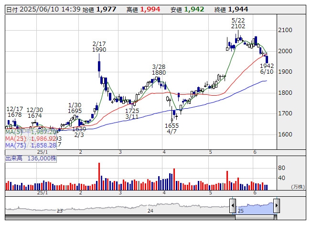
Task: Click the 40 volume axis label
Action: coord(281,178)
